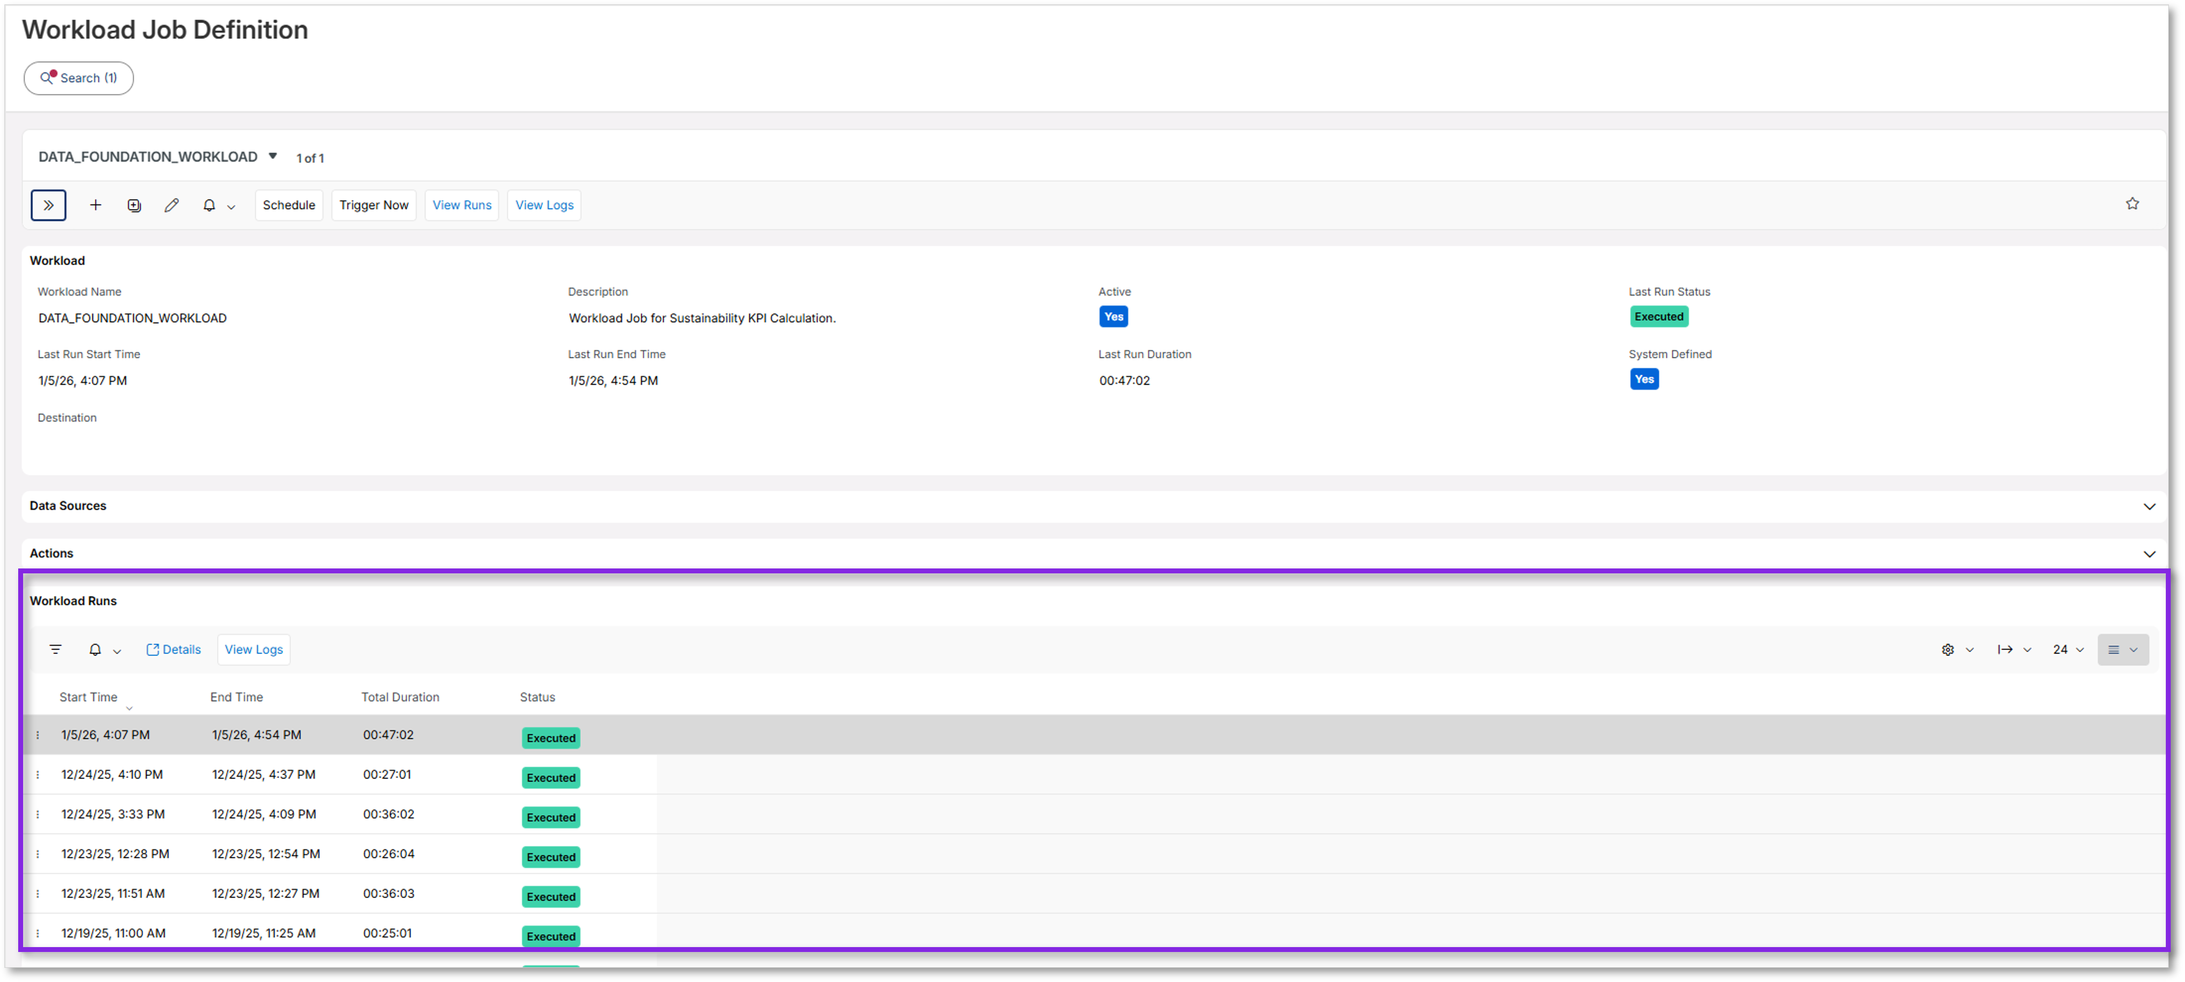
Task: Open Details link in Workload Runs
Action: (x=173, y=650)
